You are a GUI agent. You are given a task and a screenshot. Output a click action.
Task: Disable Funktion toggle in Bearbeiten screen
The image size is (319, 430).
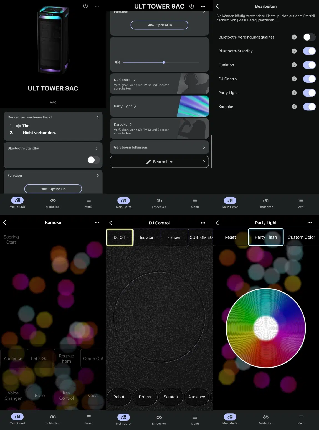click(x=309, y=65)
